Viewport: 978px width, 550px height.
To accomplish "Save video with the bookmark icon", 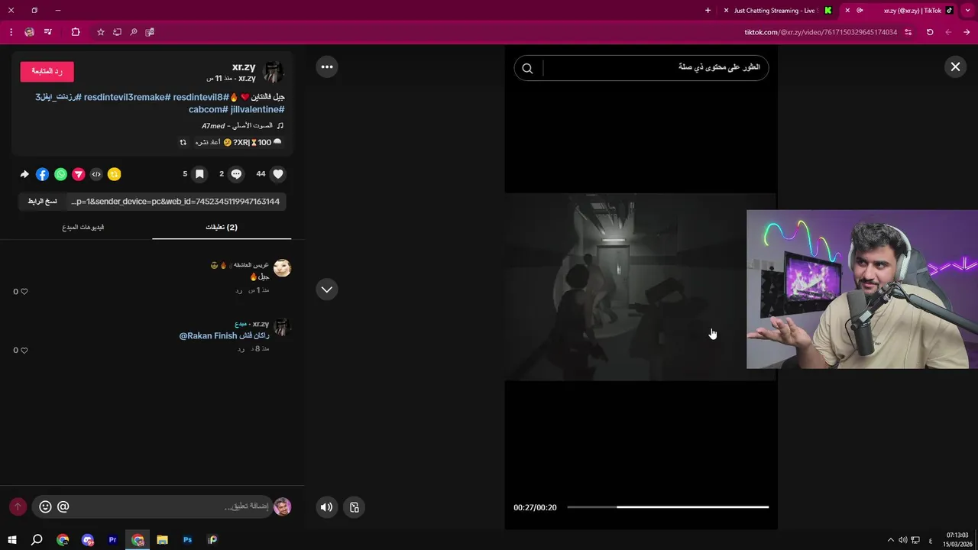I will click(199, 174).
